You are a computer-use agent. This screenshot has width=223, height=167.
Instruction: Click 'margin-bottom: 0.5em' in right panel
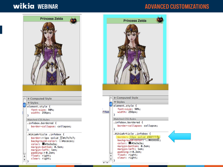[x=133, y=146]
